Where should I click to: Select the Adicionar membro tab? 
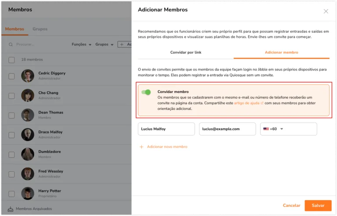[x=281, y=52]
